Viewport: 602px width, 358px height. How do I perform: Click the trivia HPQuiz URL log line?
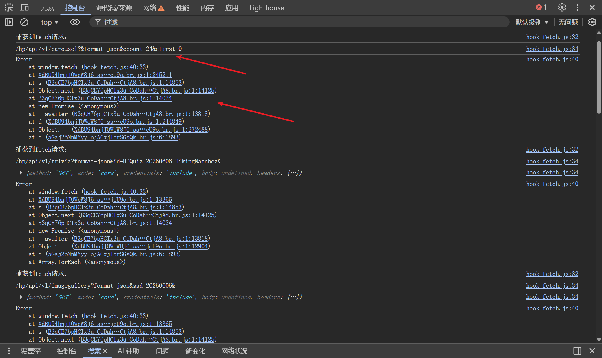[x=118, y=161]
